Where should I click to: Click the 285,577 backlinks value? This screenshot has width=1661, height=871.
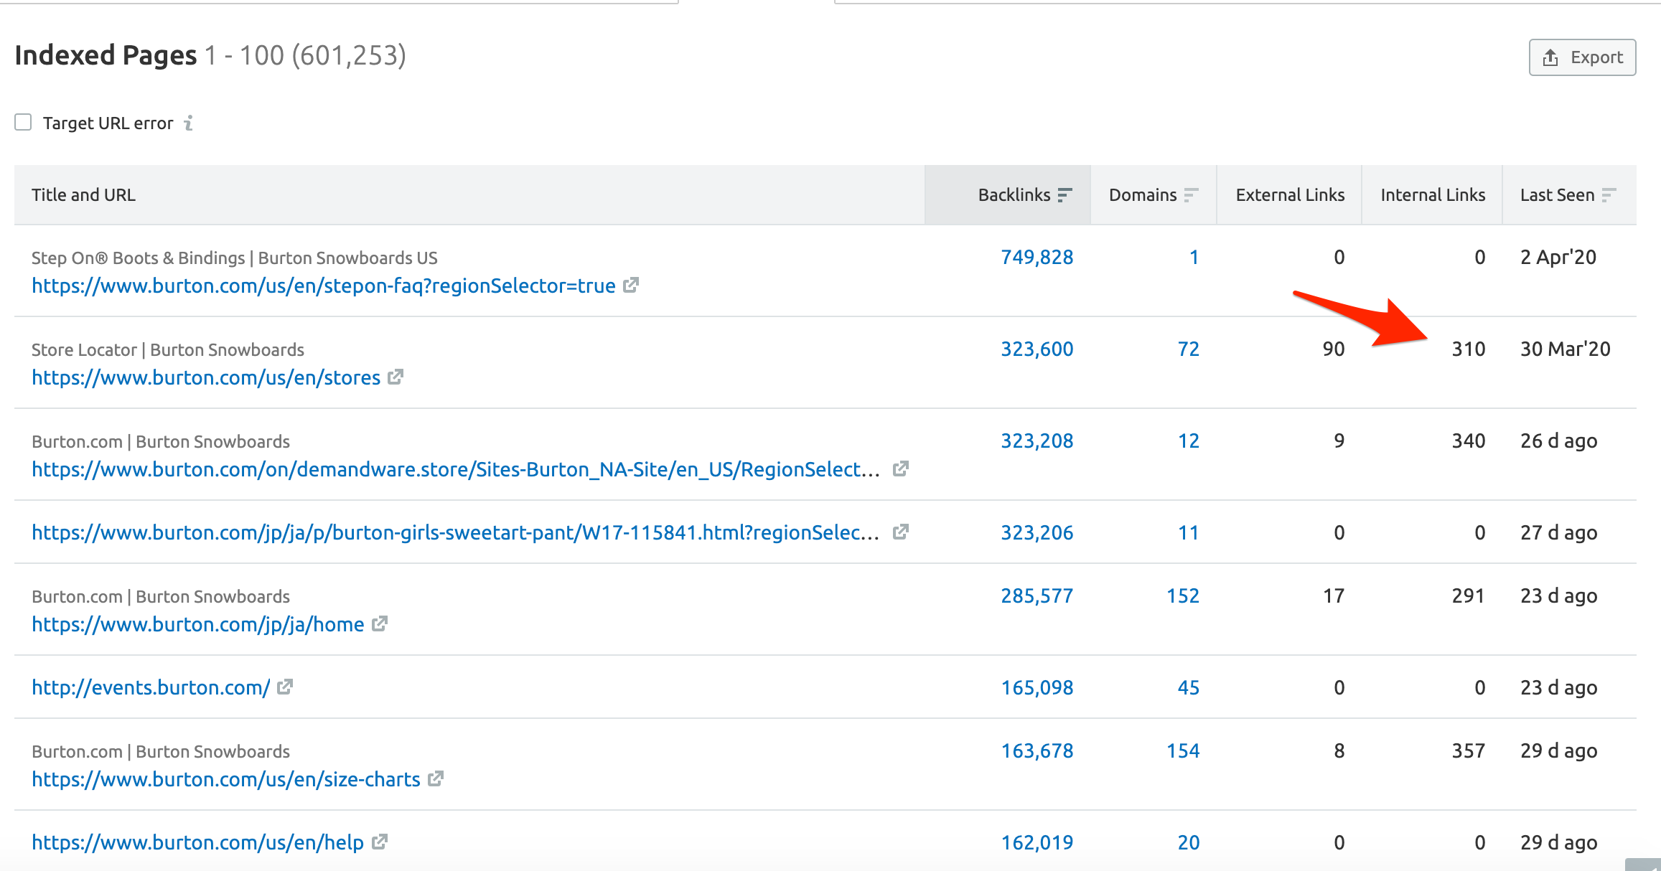[1037, 596]
